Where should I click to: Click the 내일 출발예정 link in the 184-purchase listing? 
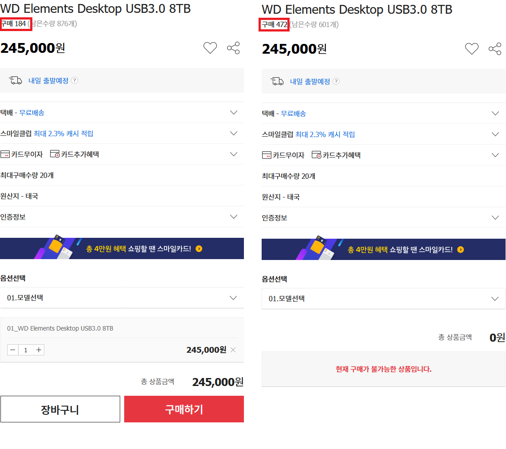tap(48, 81)
